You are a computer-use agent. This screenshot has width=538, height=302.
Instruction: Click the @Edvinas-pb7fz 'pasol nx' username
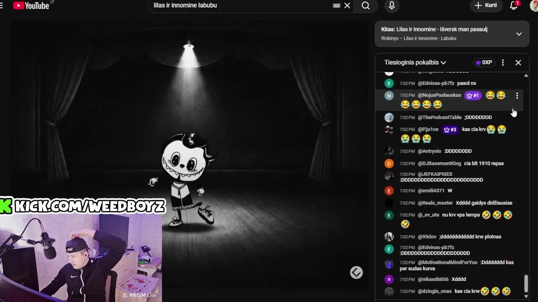click(436, 83)
